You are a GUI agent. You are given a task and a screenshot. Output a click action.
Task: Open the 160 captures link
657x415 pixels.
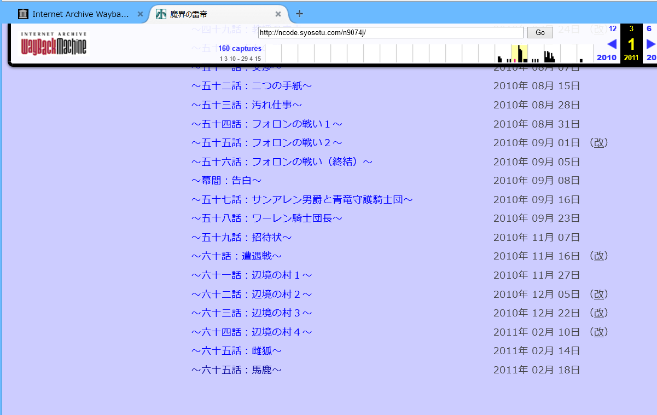(240, 49)
